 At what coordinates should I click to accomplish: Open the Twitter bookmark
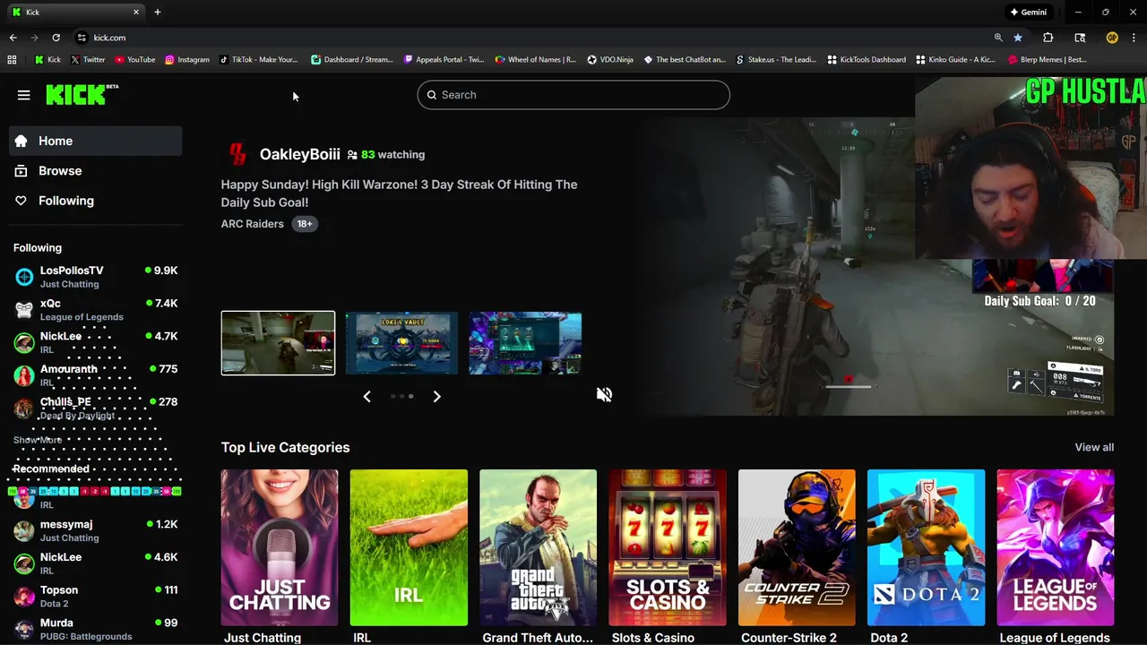coord(87,60)
